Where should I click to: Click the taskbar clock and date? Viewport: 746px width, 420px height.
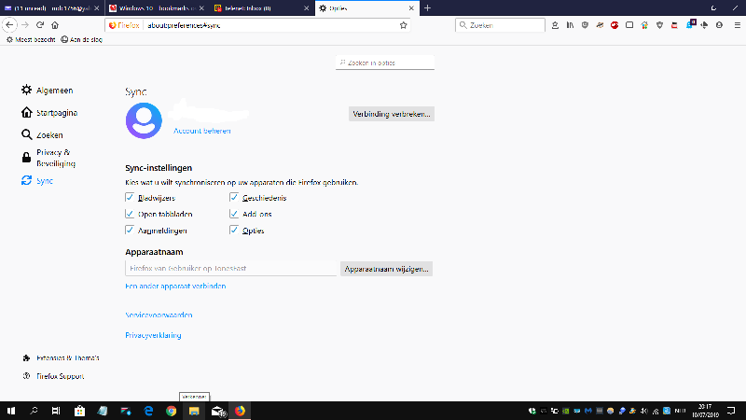705,411
